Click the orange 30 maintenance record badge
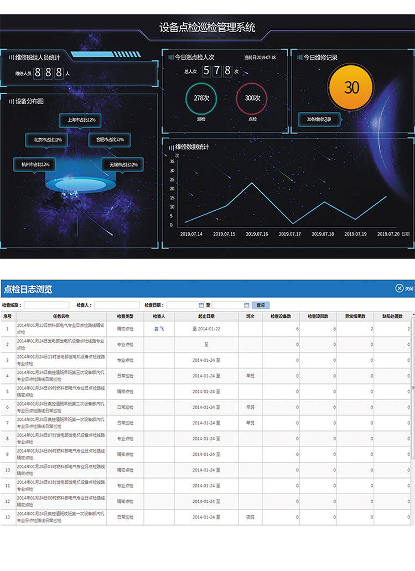Screen dimensions: 415x571 351,87
